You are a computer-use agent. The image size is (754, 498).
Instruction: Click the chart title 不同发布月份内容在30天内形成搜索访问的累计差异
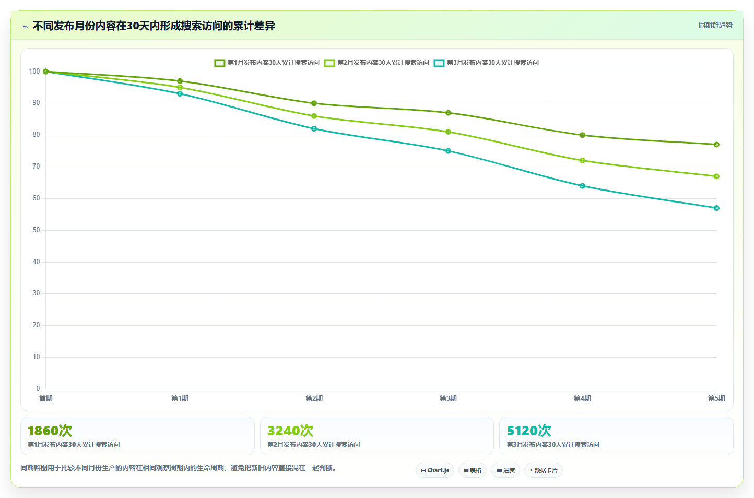tap(154, 26)
